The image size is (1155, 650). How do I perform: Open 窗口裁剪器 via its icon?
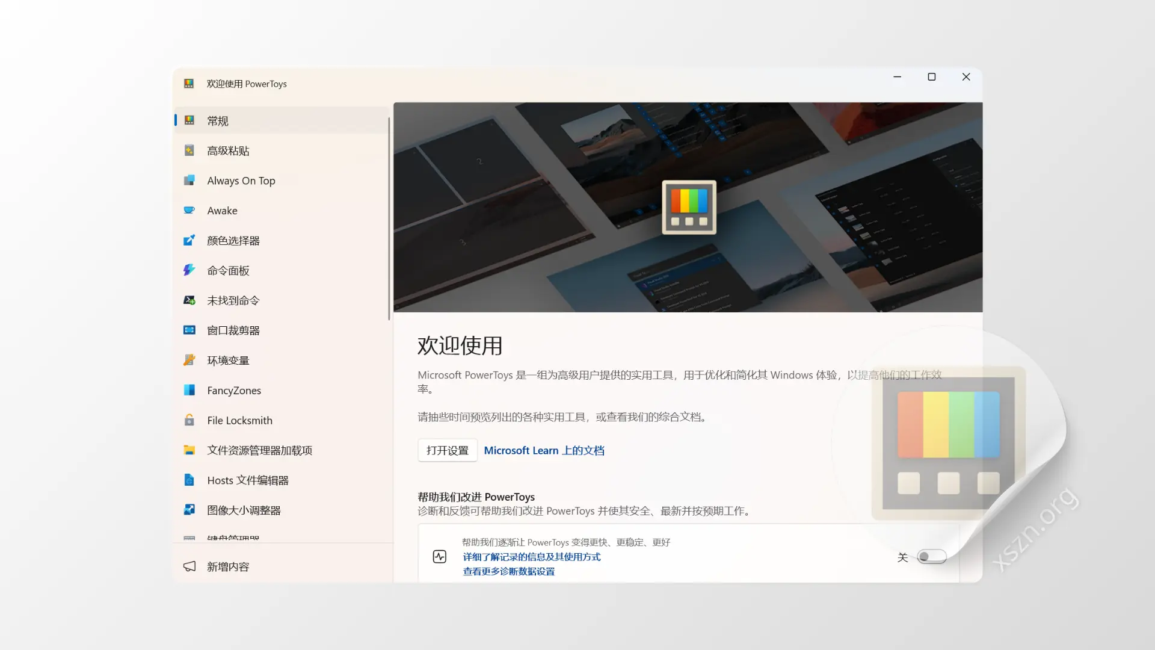coord(189,330)
